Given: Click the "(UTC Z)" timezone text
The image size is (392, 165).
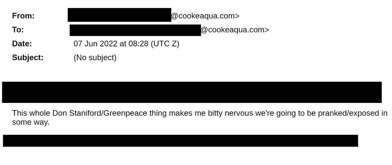Looking at the screenshot, I should coord(165,44).
